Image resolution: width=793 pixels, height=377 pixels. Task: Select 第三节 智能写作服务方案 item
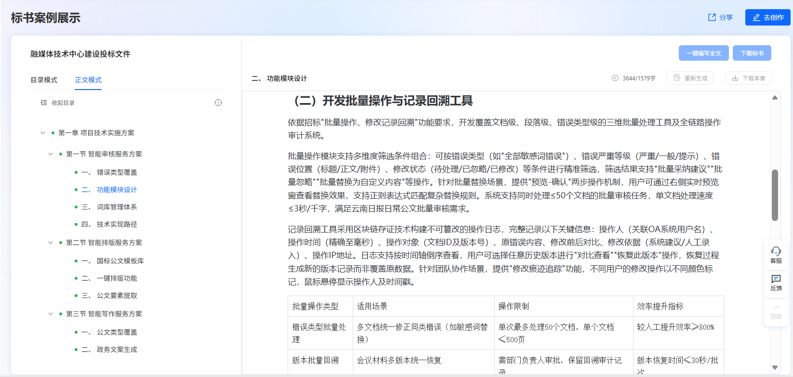(x=104, y=314)
